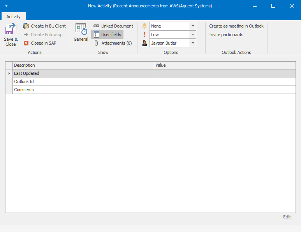This screenshot has height=232, width=301.
Task: Click Create as meeting in Outlook
Action: 236,26
